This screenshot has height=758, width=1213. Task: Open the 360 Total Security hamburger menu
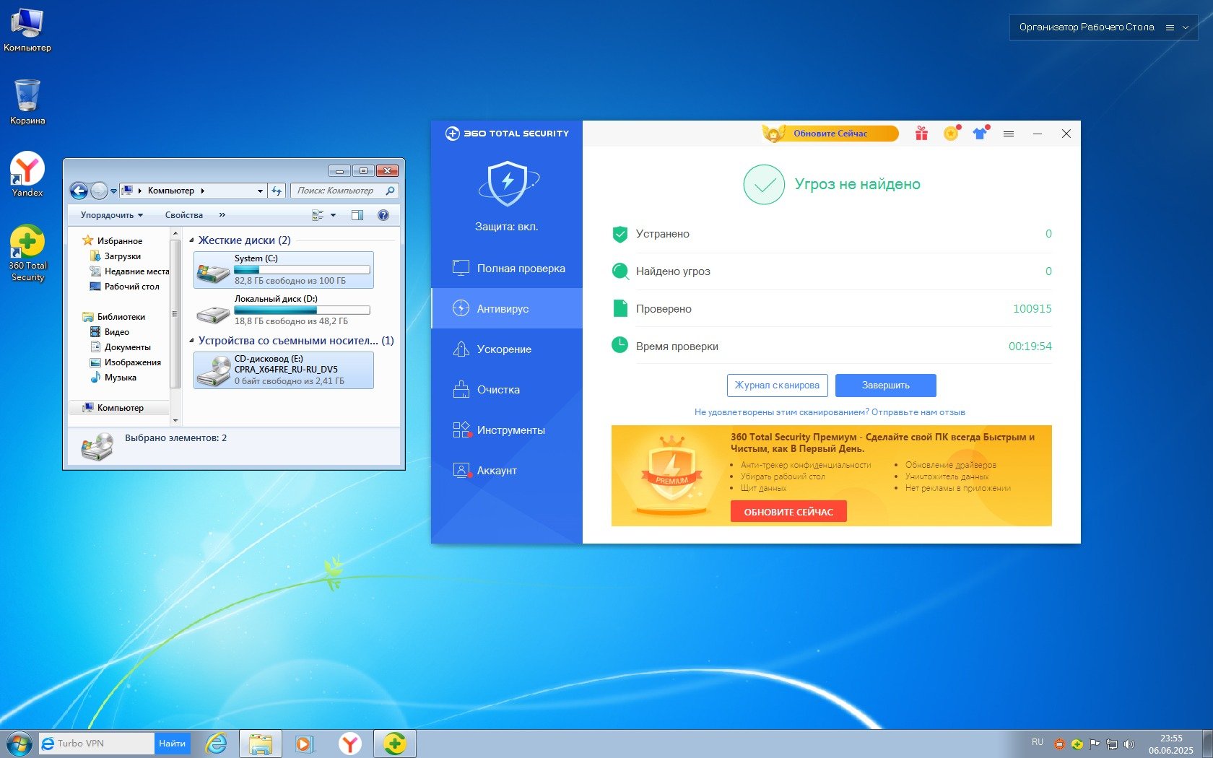pyautogui.click(x=1009, y=134)
